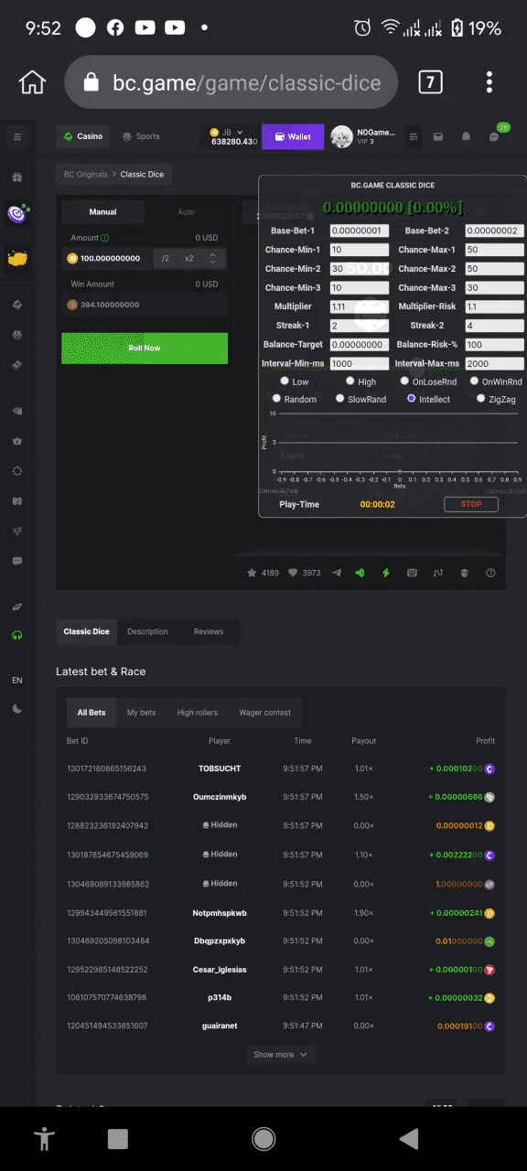This screenshot has width=527, height=1171.
Task: Click the red STOP button
Action: pos(471,504)
